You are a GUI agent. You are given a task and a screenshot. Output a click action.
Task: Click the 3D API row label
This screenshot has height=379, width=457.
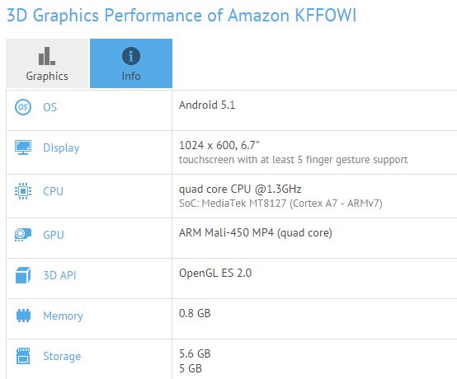(x=59, y=275)
